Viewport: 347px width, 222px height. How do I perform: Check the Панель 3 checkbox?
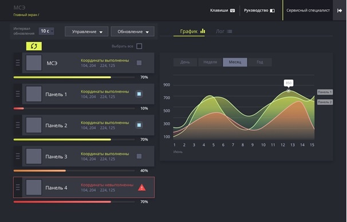(139, 156)
